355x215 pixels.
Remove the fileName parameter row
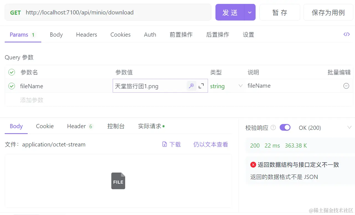tap(346, 86)
